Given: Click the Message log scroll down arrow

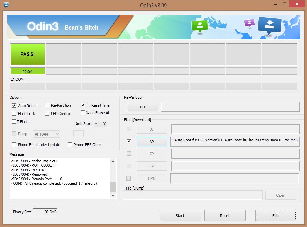Looking at the screenshot, I should point(113,195).
